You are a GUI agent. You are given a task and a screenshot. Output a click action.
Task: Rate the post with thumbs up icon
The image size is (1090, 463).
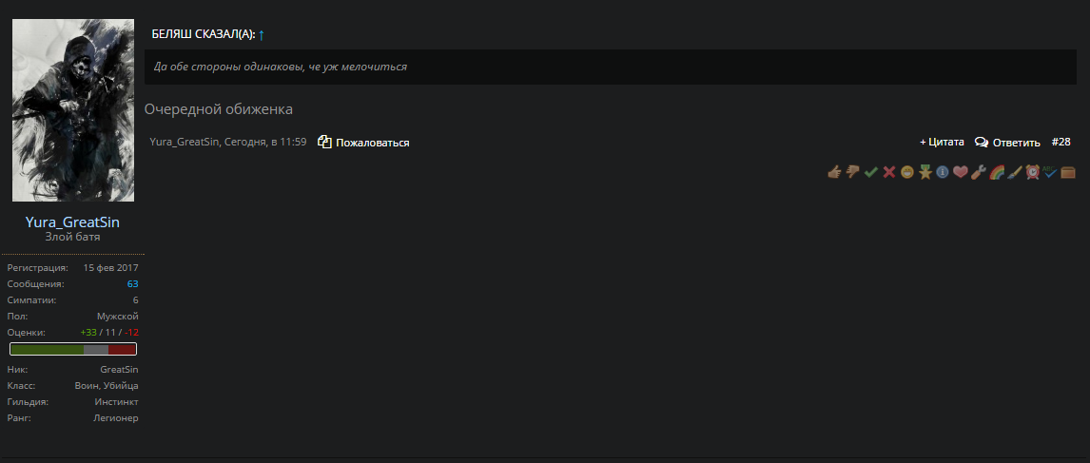click(834, 172)
